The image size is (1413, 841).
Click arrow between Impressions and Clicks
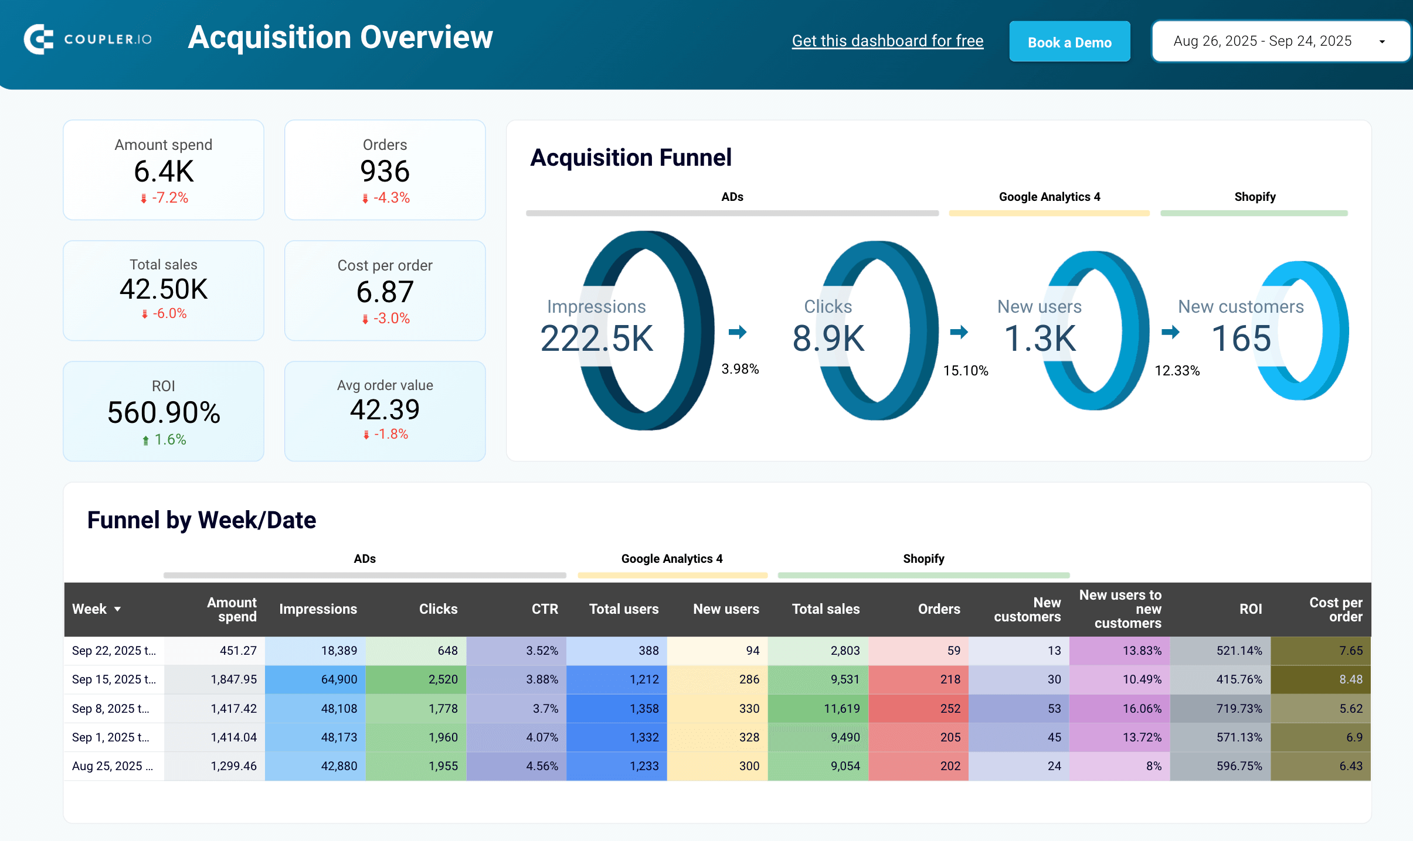click(x=737, y=332)
